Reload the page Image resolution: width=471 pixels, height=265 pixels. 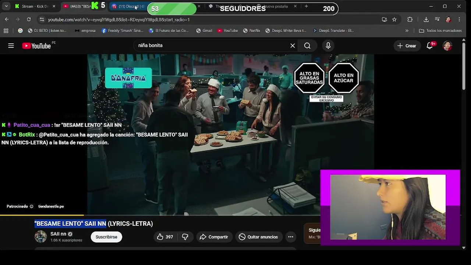pos(29,20)
